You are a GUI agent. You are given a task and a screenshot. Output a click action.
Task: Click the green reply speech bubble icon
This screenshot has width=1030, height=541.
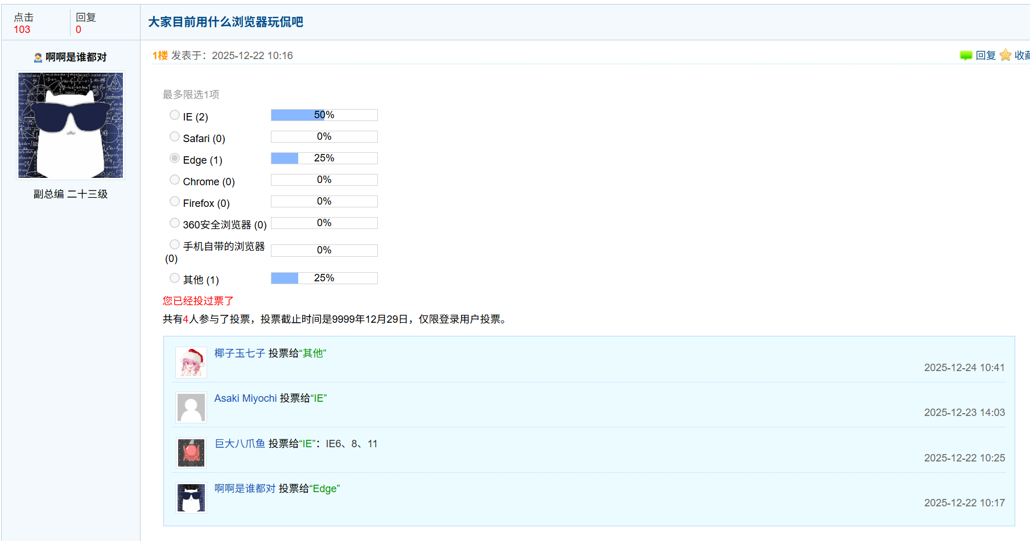[966, 56]
